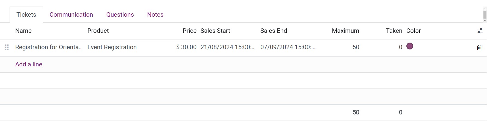Sort by the Name column header
The image size is (487, 121).
point(24,31)
